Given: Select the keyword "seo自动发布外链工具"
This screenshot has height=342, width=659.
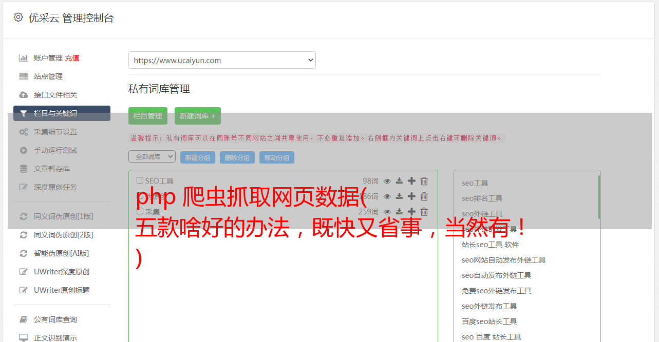Looking at the screenshot, I should pyautogui.click(x=497, y=275).
